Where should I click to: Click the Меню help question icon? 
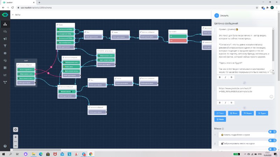[x=223, y=129]
